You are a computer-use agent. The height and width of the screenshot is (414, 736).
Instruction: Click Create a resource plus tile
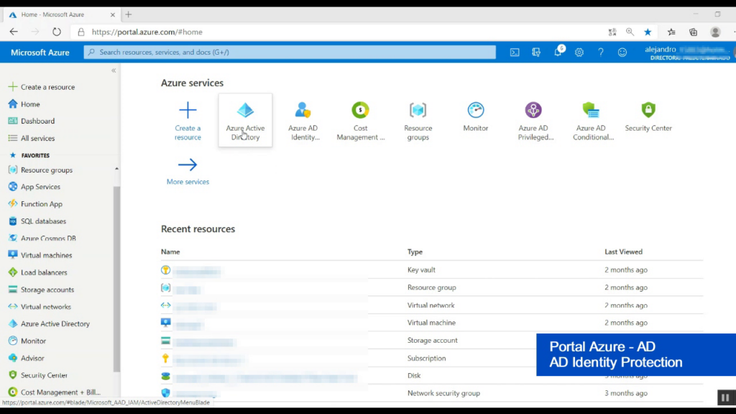click(x=188, y=120)
